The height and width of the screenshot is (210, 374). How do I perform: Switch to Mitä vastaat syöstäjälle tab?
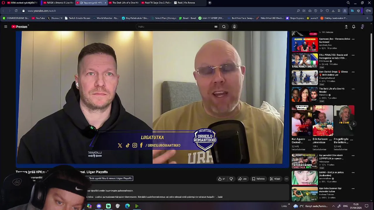(22, 3)
